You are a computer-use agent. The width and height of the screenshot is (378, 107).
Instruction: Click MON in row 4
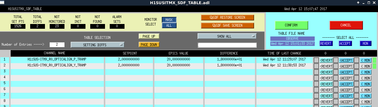[x=366, y=78]
